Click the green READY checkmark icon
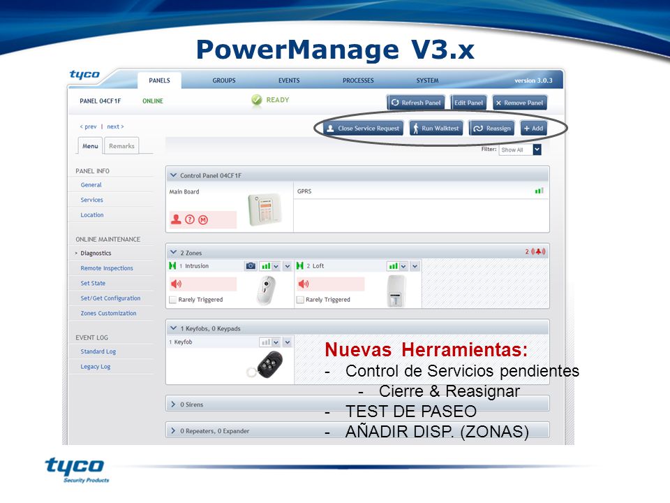Viewport: 670px width, 503px height. pyautogui.click(x=256, y=100)
